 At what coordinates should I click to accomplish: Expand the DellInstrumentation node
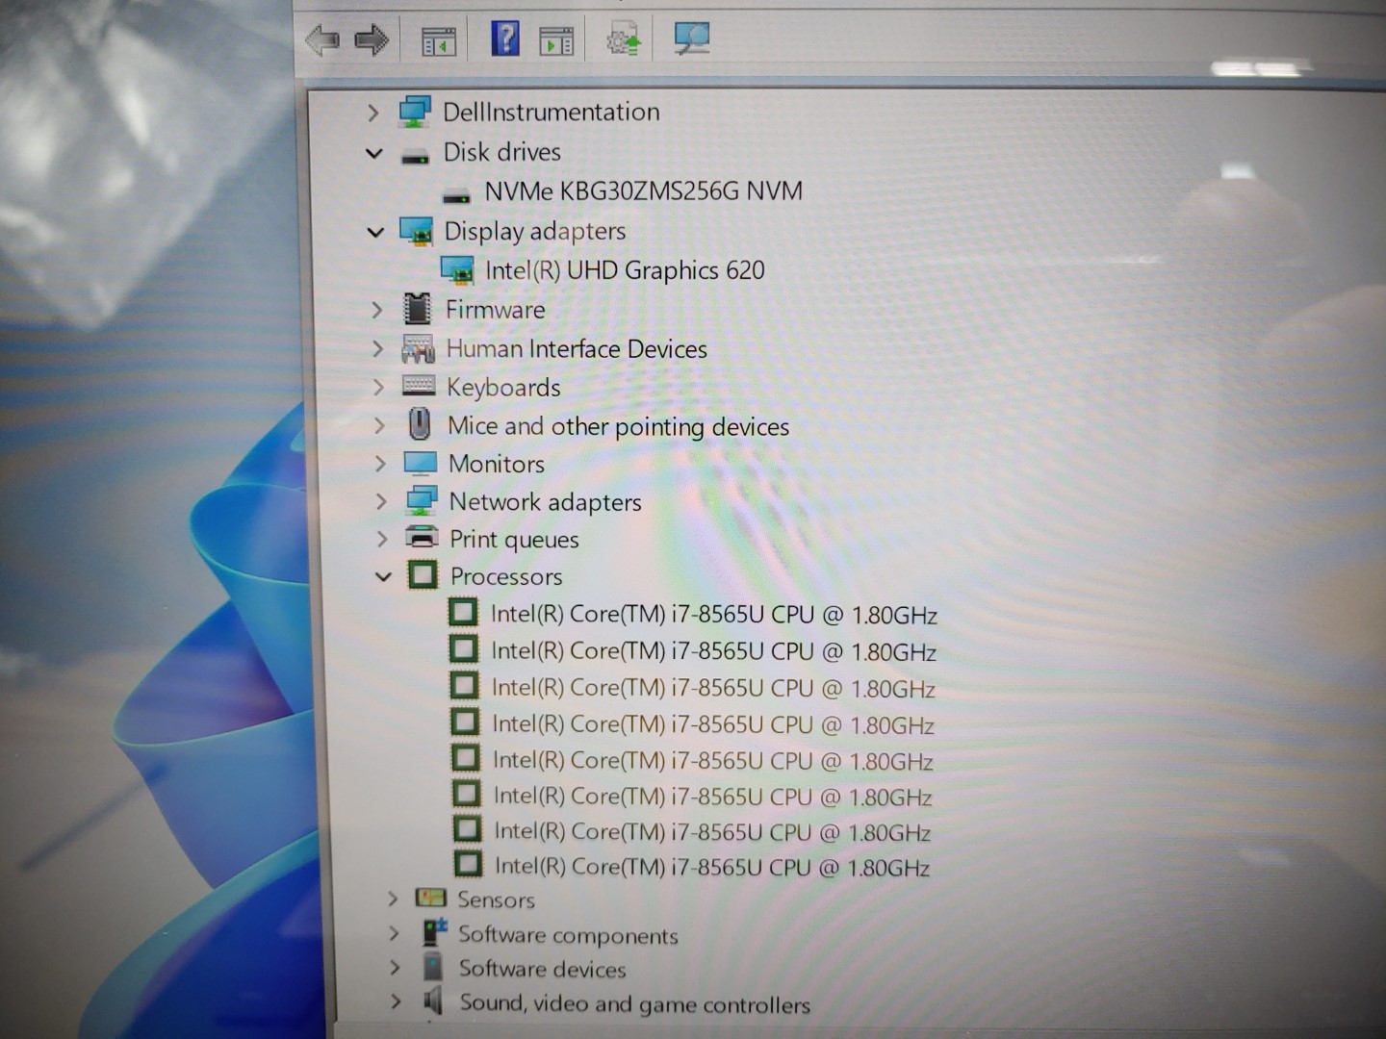click(x=372, y=114)
